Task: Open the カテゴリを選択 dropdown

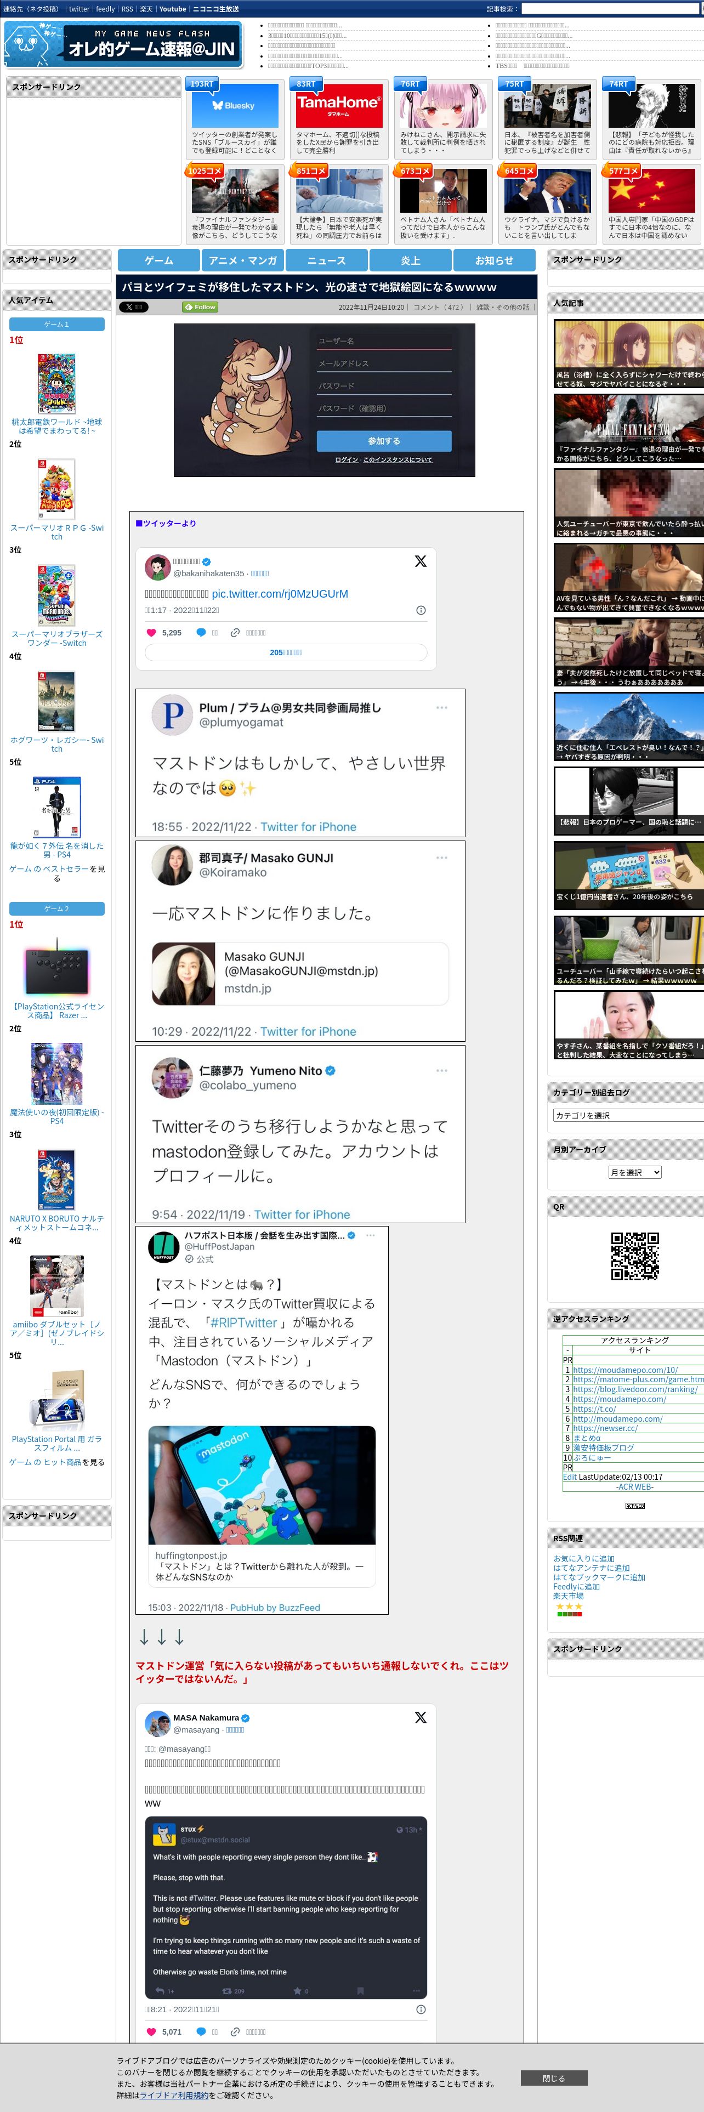Action: (628, 1115)
